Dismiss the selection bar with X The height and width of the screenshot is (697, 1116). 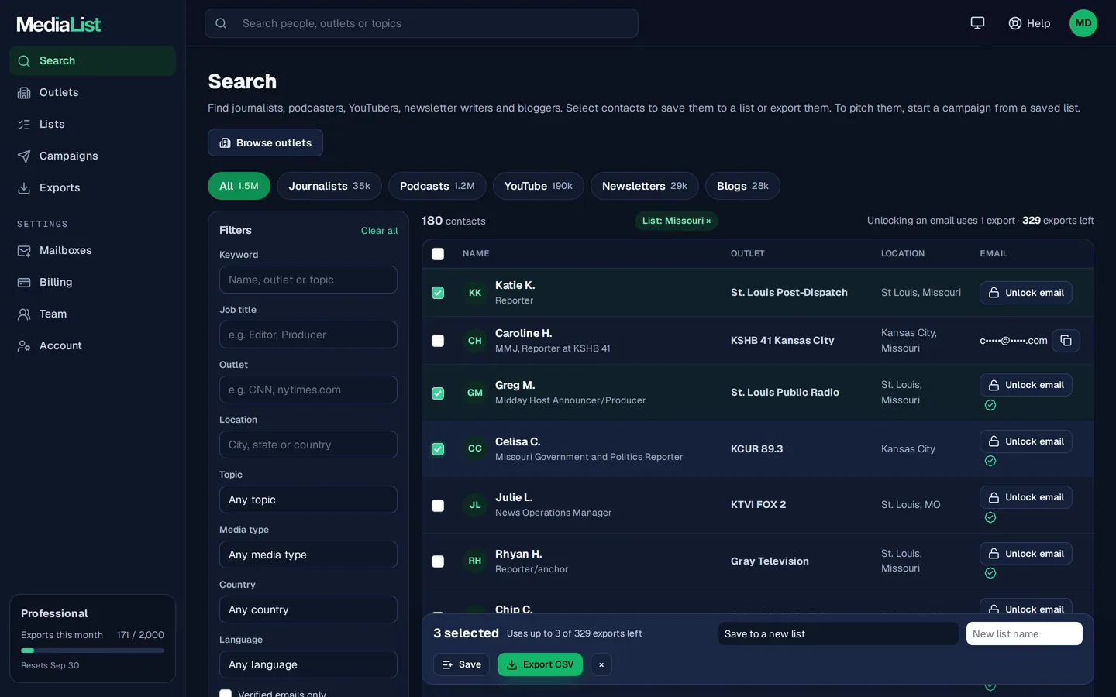tap(601, 664)
